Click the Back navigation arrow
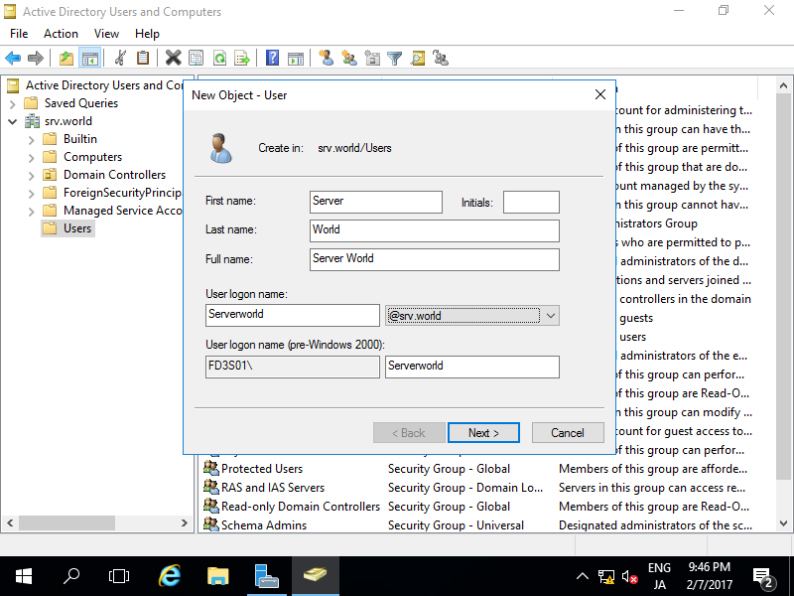This screenshot has height=596, width=794. (x=12, y=57)
